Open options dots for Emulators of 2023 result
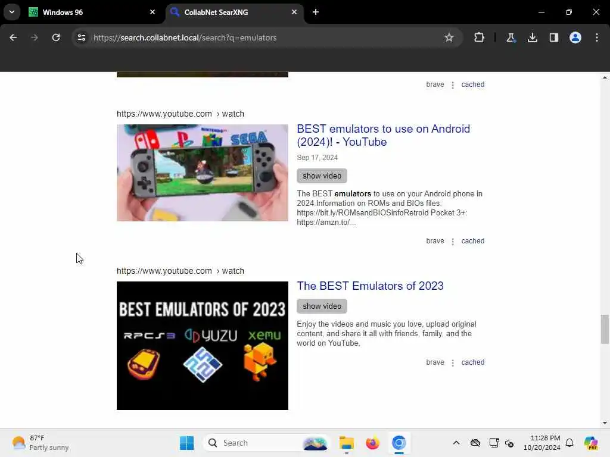Screen dimensions: 610x457 [453, 363]
